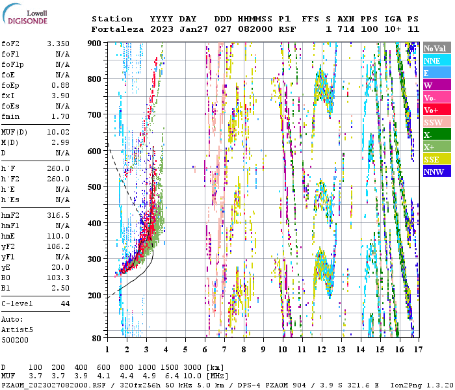Viewport: 455px width, 390px height.
Task: Click the h`F value 260.0
Action: click(58, 168)
